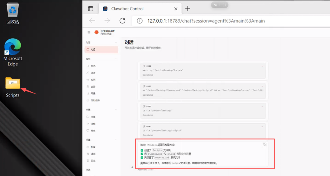Switch to the Clawdbot Control browser tab
Image resolution: width=330 pixels, height=176 pixels.
pyautogui.click(x=140, y=9)
